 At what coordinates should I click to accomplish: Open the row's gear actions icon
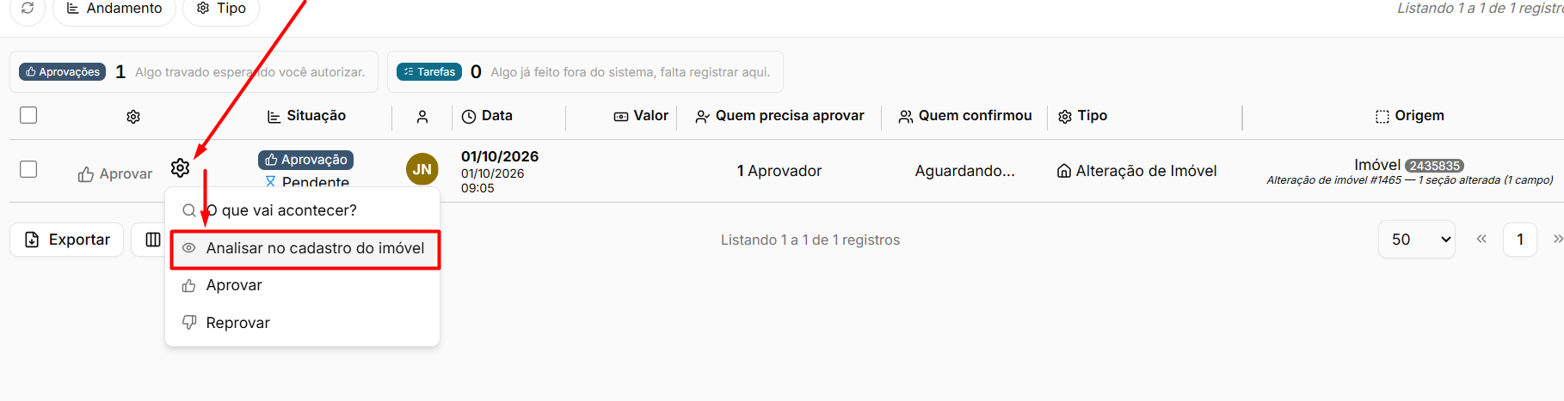coord(180,167)
